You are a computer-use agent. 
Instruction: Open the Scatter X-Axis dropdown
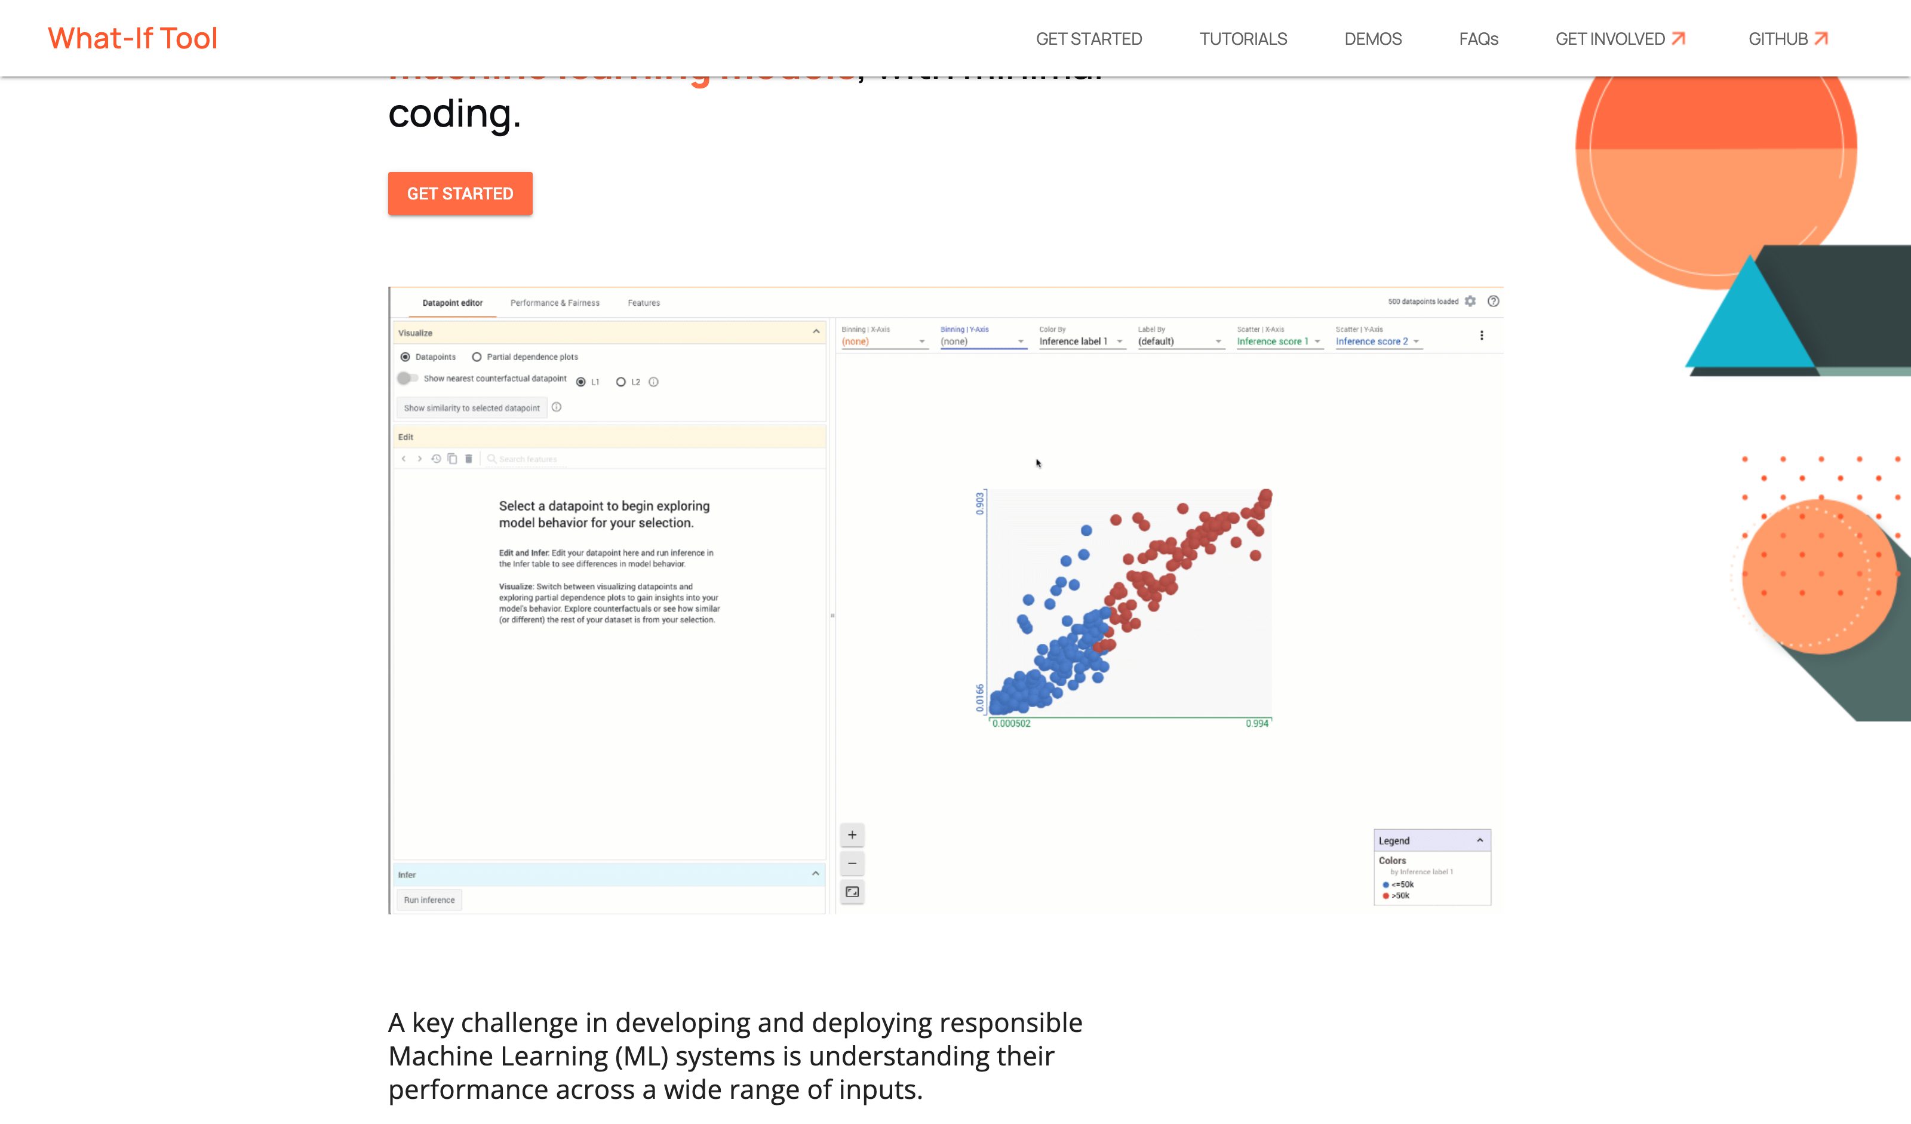1279,341
